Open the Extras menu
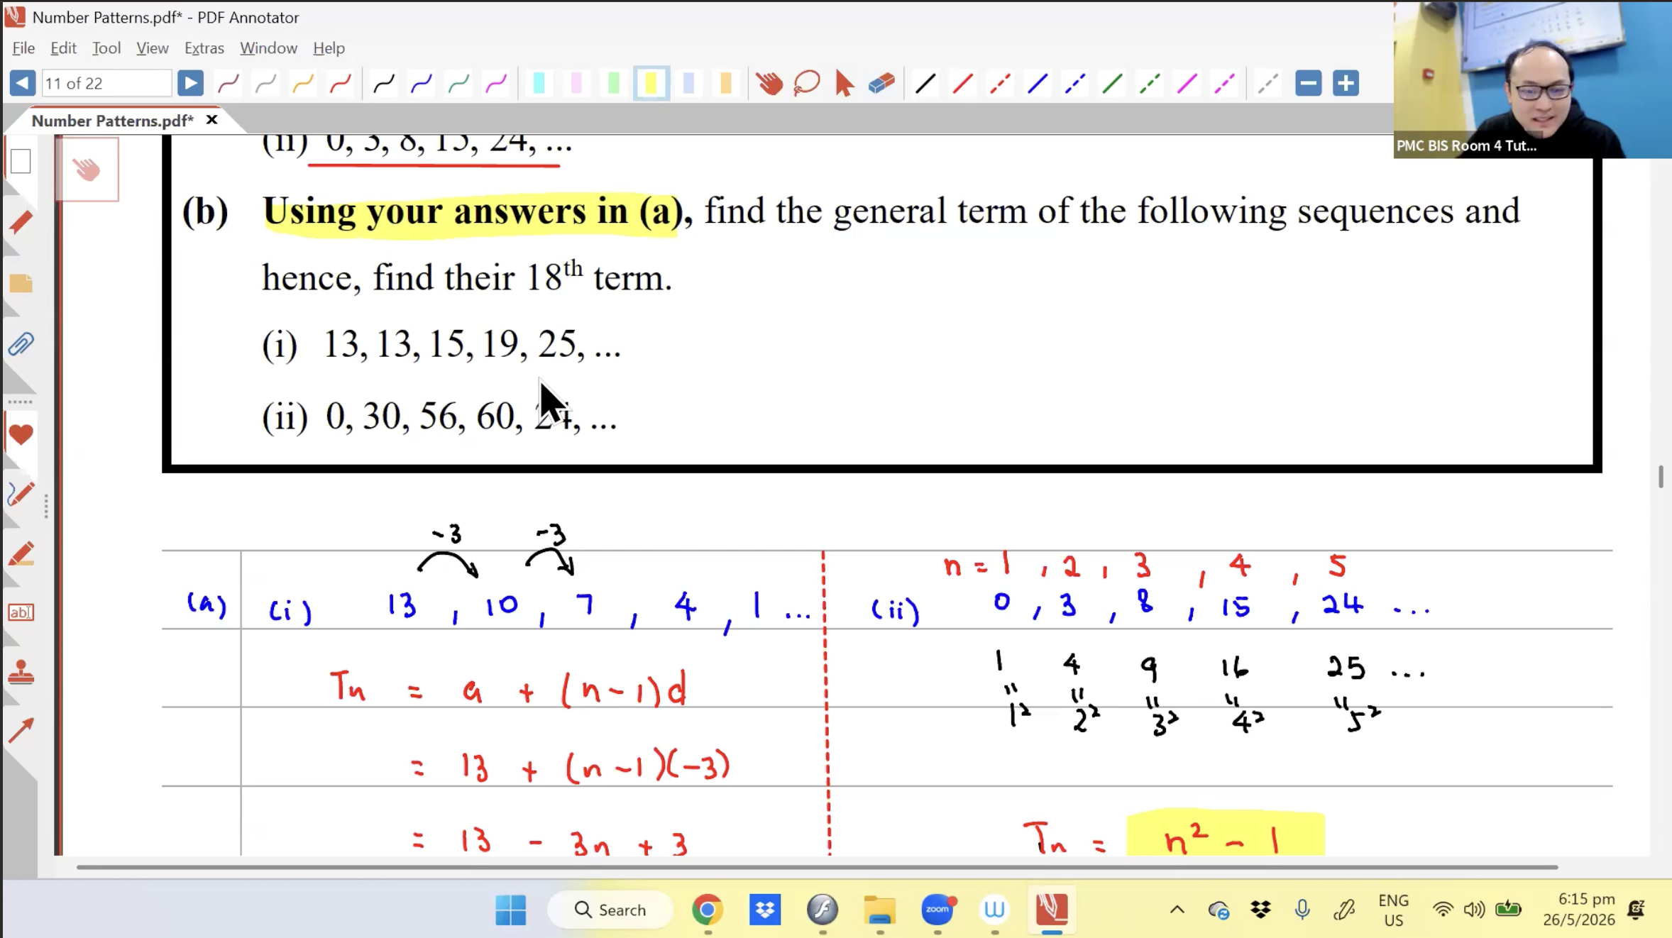Screen dimensions: 1672x938 [x=204, y=48]
